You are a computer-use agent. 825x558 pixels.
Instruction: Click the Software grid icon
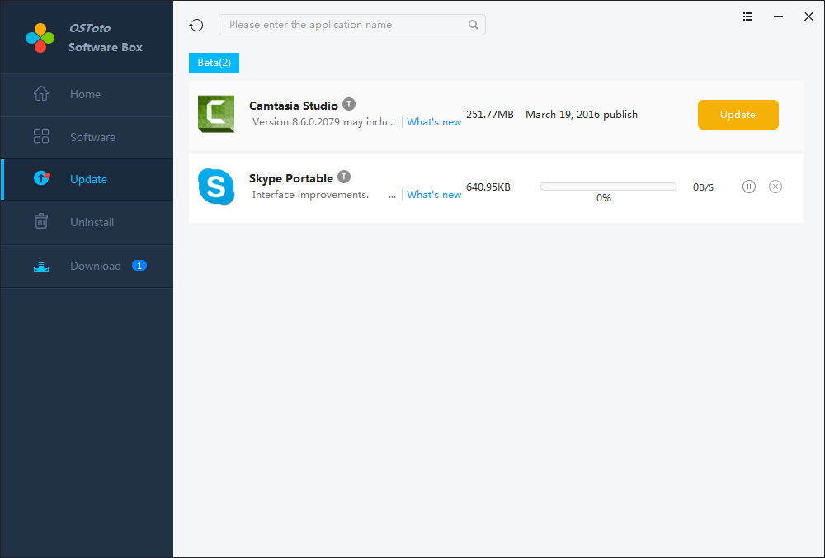41,136
